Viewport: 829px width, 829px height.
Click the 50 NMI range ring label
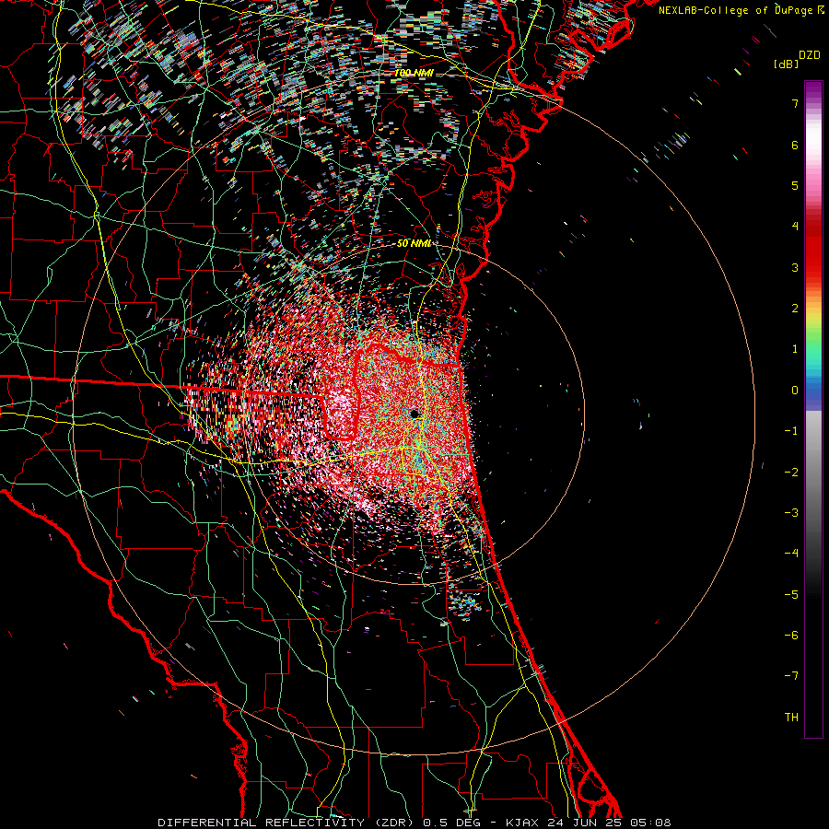click(414, 243)
